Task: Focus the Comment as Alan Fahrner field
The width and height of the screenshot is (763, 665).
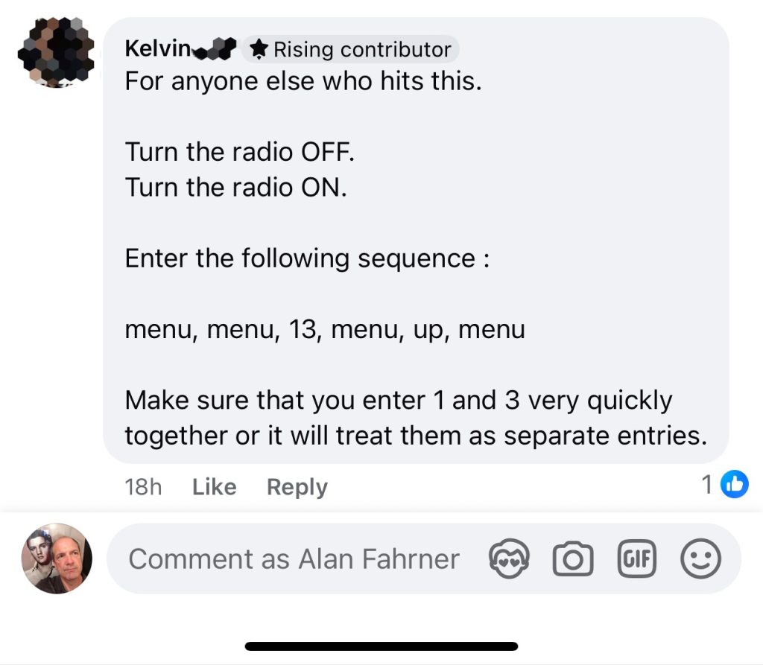Action: click(x=294, y=559)
